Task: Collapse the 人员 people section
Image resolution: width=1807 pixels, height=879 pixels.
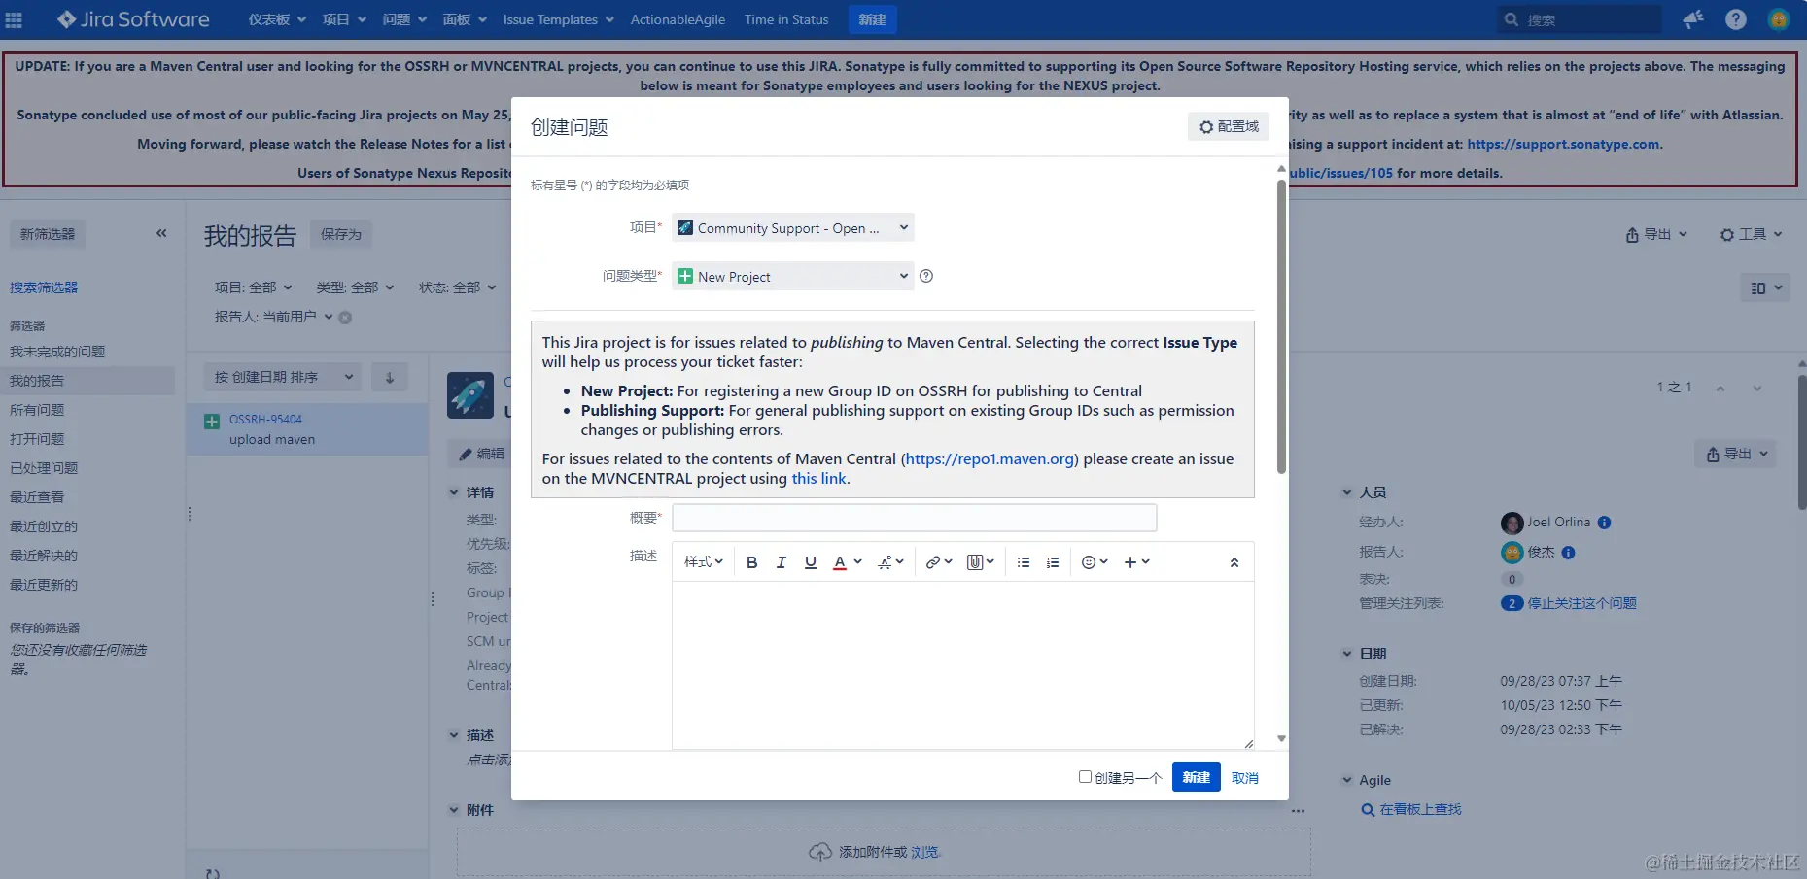Action: 1346,492
